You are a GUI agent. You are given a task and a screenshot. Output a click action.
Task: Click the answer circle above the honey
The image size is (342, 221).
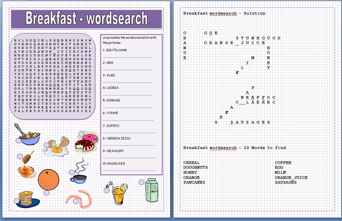[x=20, y=156]
